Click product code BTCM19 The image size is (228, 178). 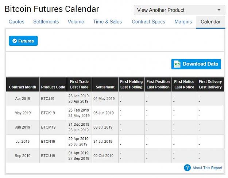[48, 127]
